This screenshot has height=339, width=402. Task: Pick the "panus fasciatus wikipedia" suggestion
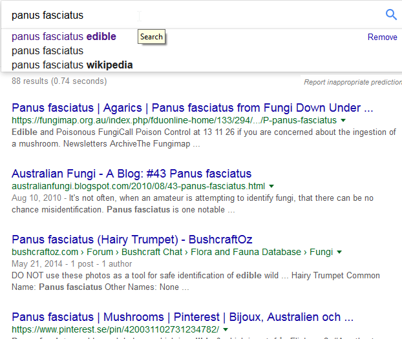coord(72,65)
